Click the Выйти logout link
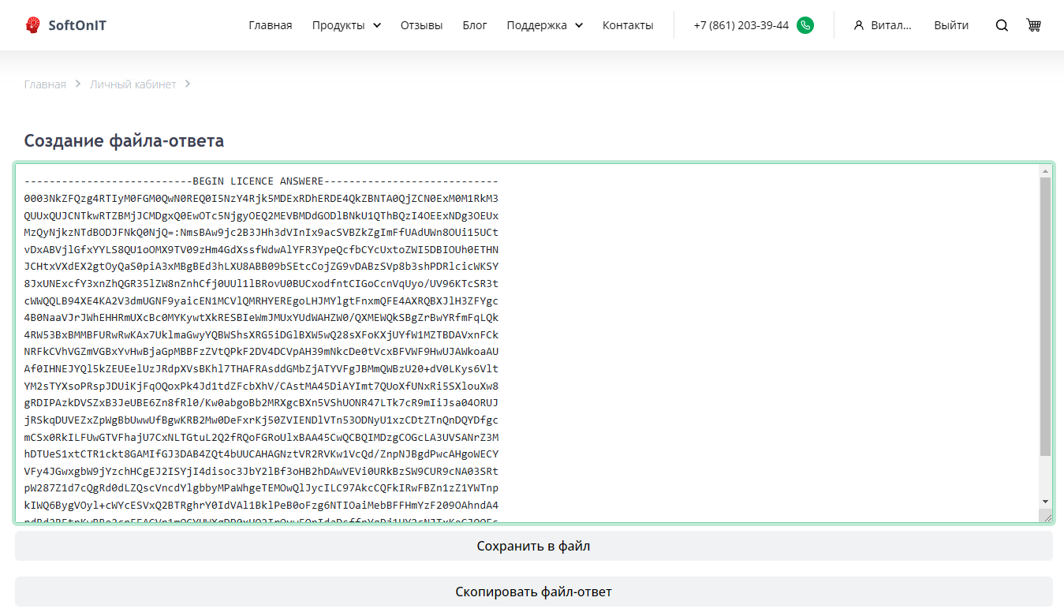 pyautogui.click(x=951, y=25)
